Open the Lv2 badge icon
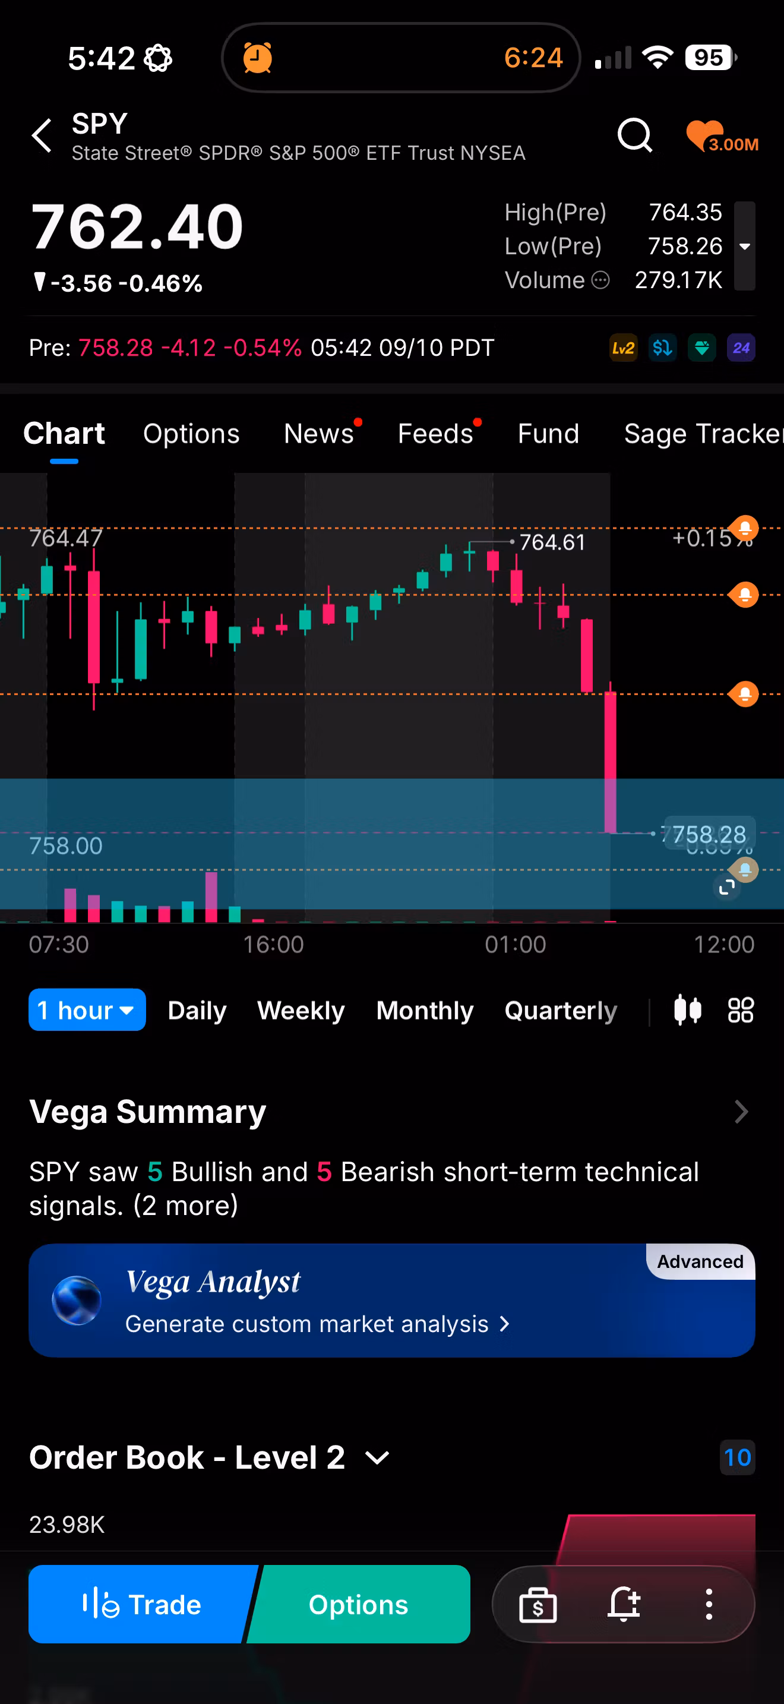Image resolution: width=784 pixels, height=1704 pixels. click(622, 348)
